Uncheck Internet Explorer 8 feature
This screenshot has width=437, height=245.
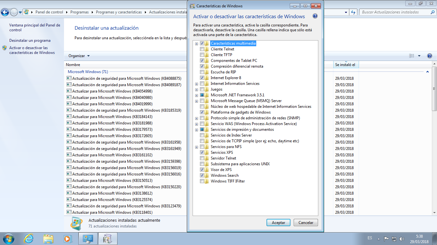click(x=202, y=78)
